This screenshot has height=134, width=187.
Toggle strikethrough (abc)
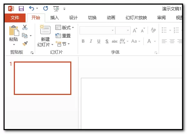(115, 42)
